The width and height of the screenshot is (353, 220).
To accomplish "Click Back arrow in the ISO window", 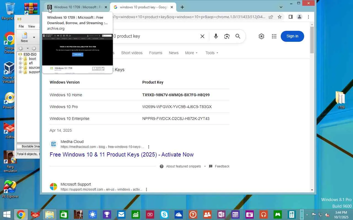I will coord(21,48).
